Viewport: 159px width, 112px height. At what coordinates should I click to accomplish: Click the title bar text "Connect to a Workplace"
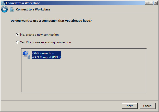(x=23, y=3)
